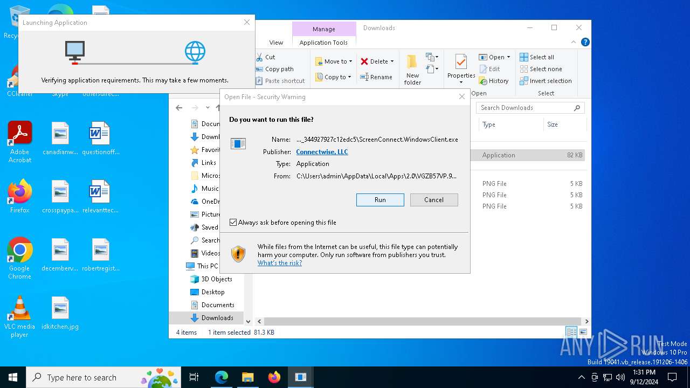The image size is (690, 388).
Task: Click Cut in the File Explorer ribbon
Action: click(x=266, y=57)
